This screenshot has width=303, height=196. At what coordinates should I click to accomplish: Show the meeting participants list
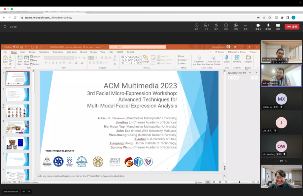tap(206, 26)
